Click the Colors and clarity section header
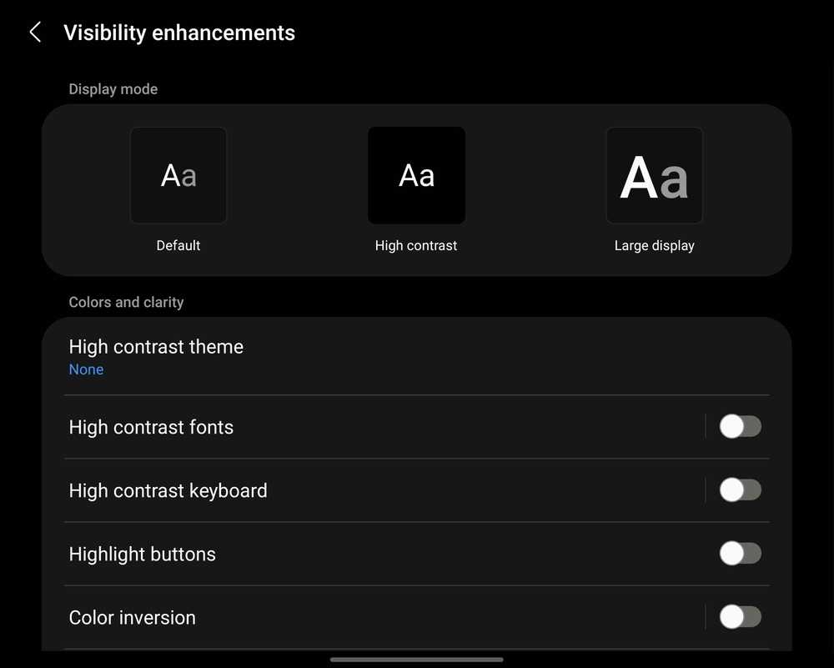 [126, 302]
